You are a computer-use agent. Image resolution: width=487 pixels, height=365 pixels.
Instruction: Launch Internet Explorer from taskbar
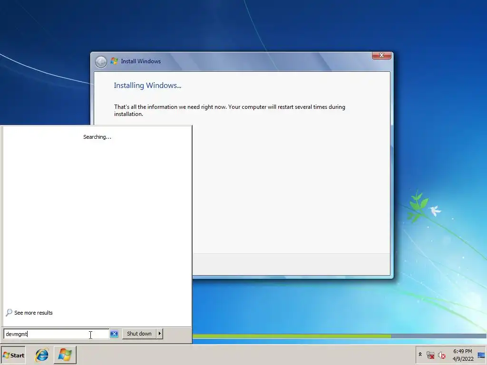pyautogui.click(x=42, y=355)
